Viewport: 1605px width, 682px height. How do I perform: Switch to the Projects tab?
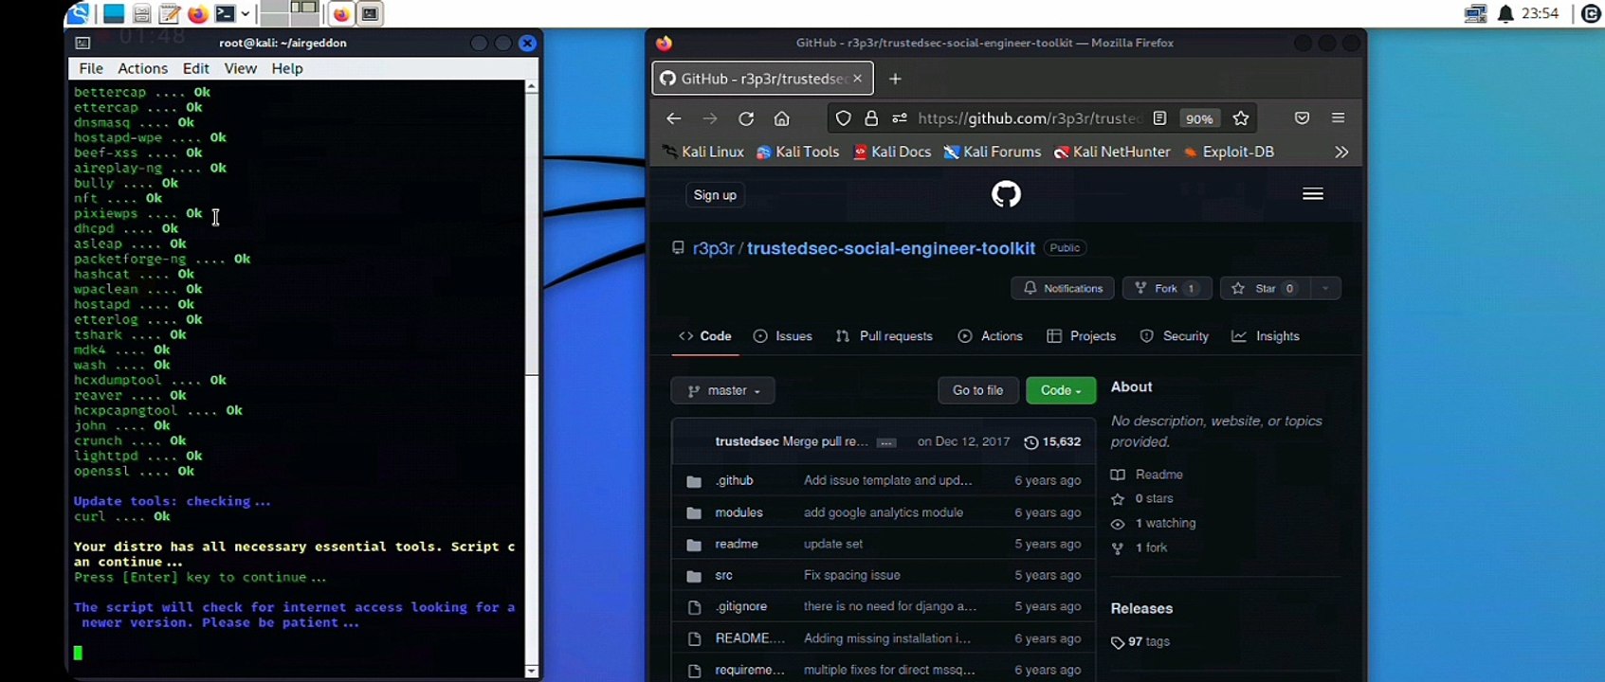1081,336
